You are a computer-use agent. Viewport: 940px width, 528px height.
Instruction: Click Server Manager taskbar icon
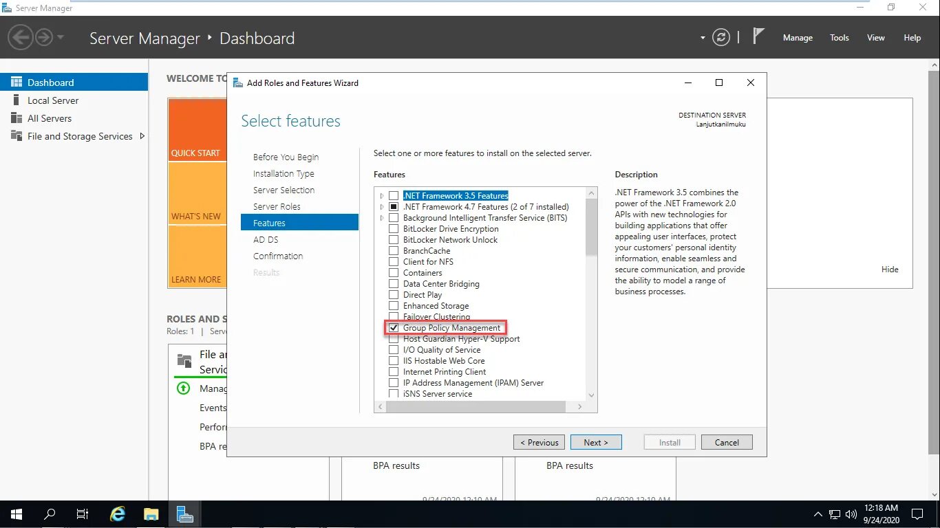(x=184, y=514)
